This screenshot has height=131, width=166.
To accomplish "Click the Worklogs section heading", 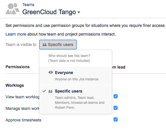I will pos(15,85).
